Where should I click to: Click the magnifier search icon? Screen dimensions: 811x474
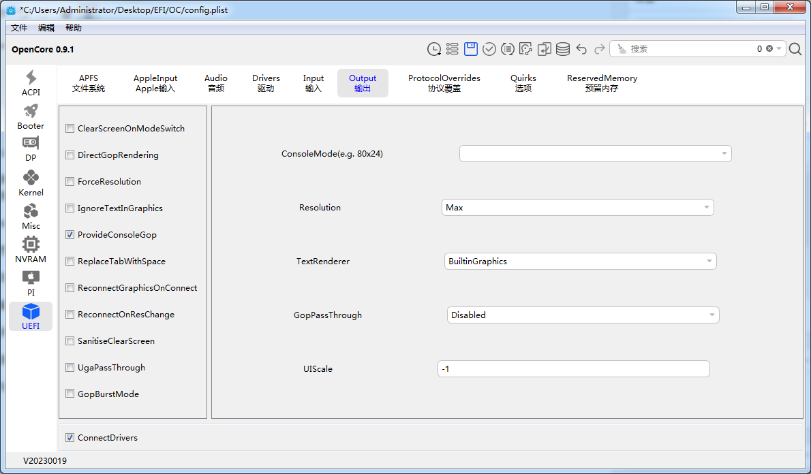[x=795, y=49]
